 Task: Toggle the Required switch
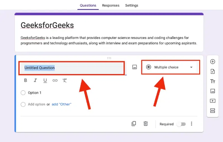[x=181, y=124]
